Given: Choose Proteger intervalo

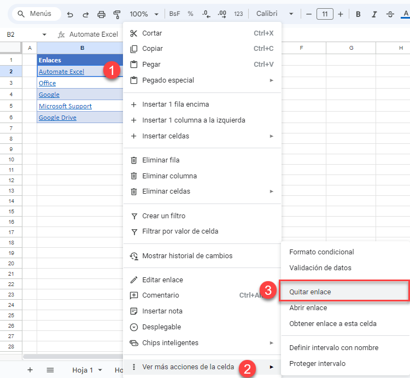Looking at the screenshot, I should click(x=345, y=364).
